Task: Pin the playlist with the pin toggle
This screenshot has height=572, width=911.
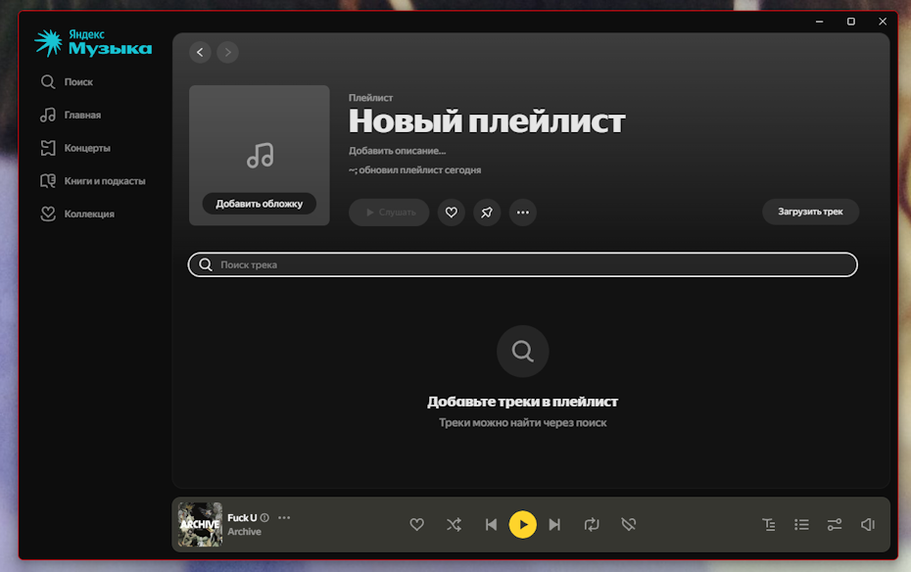Action: coord(487,213)
